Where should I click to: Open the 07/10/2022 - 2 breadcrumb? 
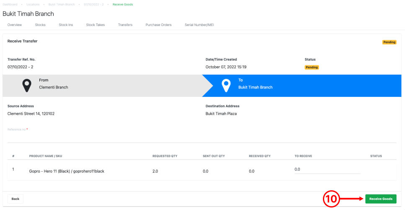point(94,4)
